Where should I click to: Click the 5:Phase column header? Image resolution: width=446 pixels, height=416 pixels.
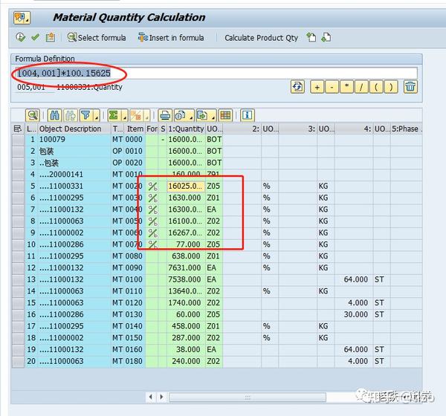tap(406, 129)
